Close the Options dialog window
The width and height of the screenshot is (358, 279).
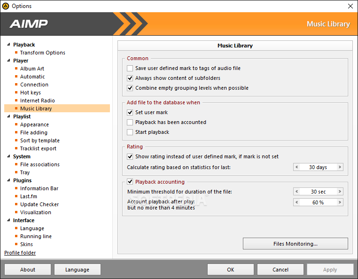coord(350,6)
